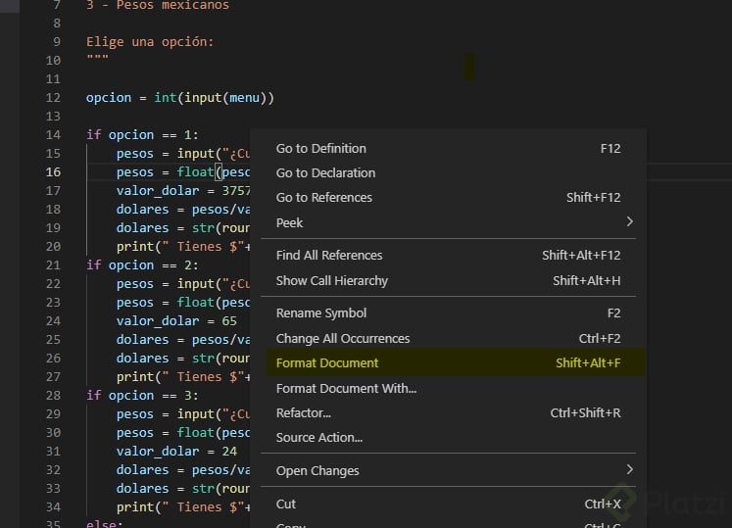
Task: Expand the Peek submenu
Action: point(448,222)
